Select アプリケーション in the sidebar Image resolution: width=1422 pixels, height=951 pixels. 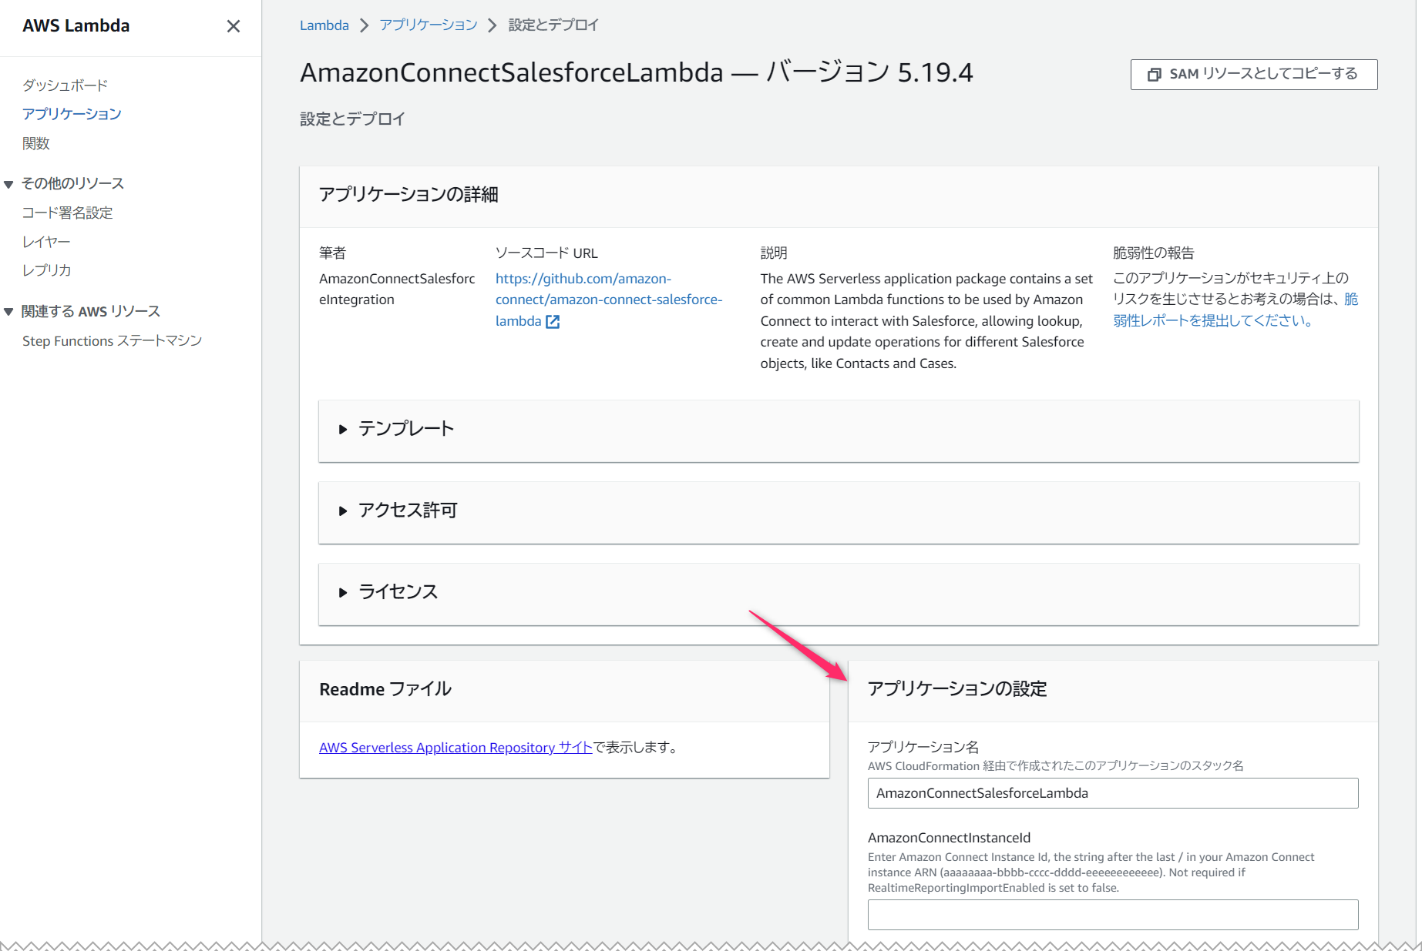[72, 114]
